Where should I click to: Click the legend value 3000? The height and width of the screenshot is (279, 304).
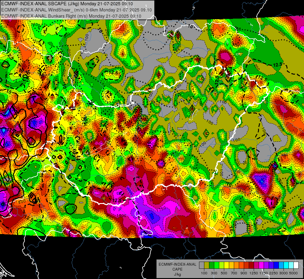[284, 273]
